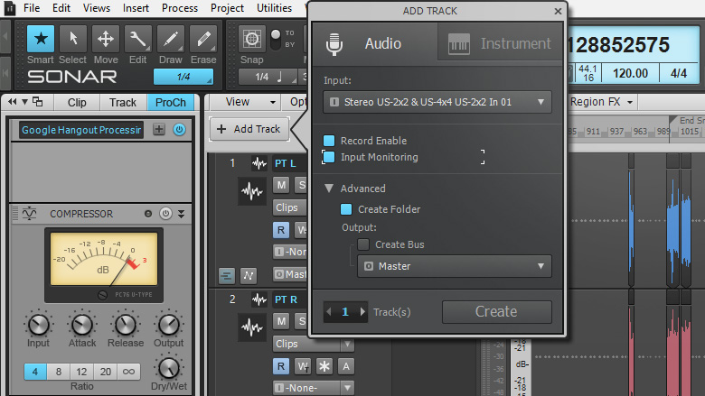Click the track 1 lanes icon
Image resolution: width=705 pixels, height=396 pixels.
click(227, 275)
